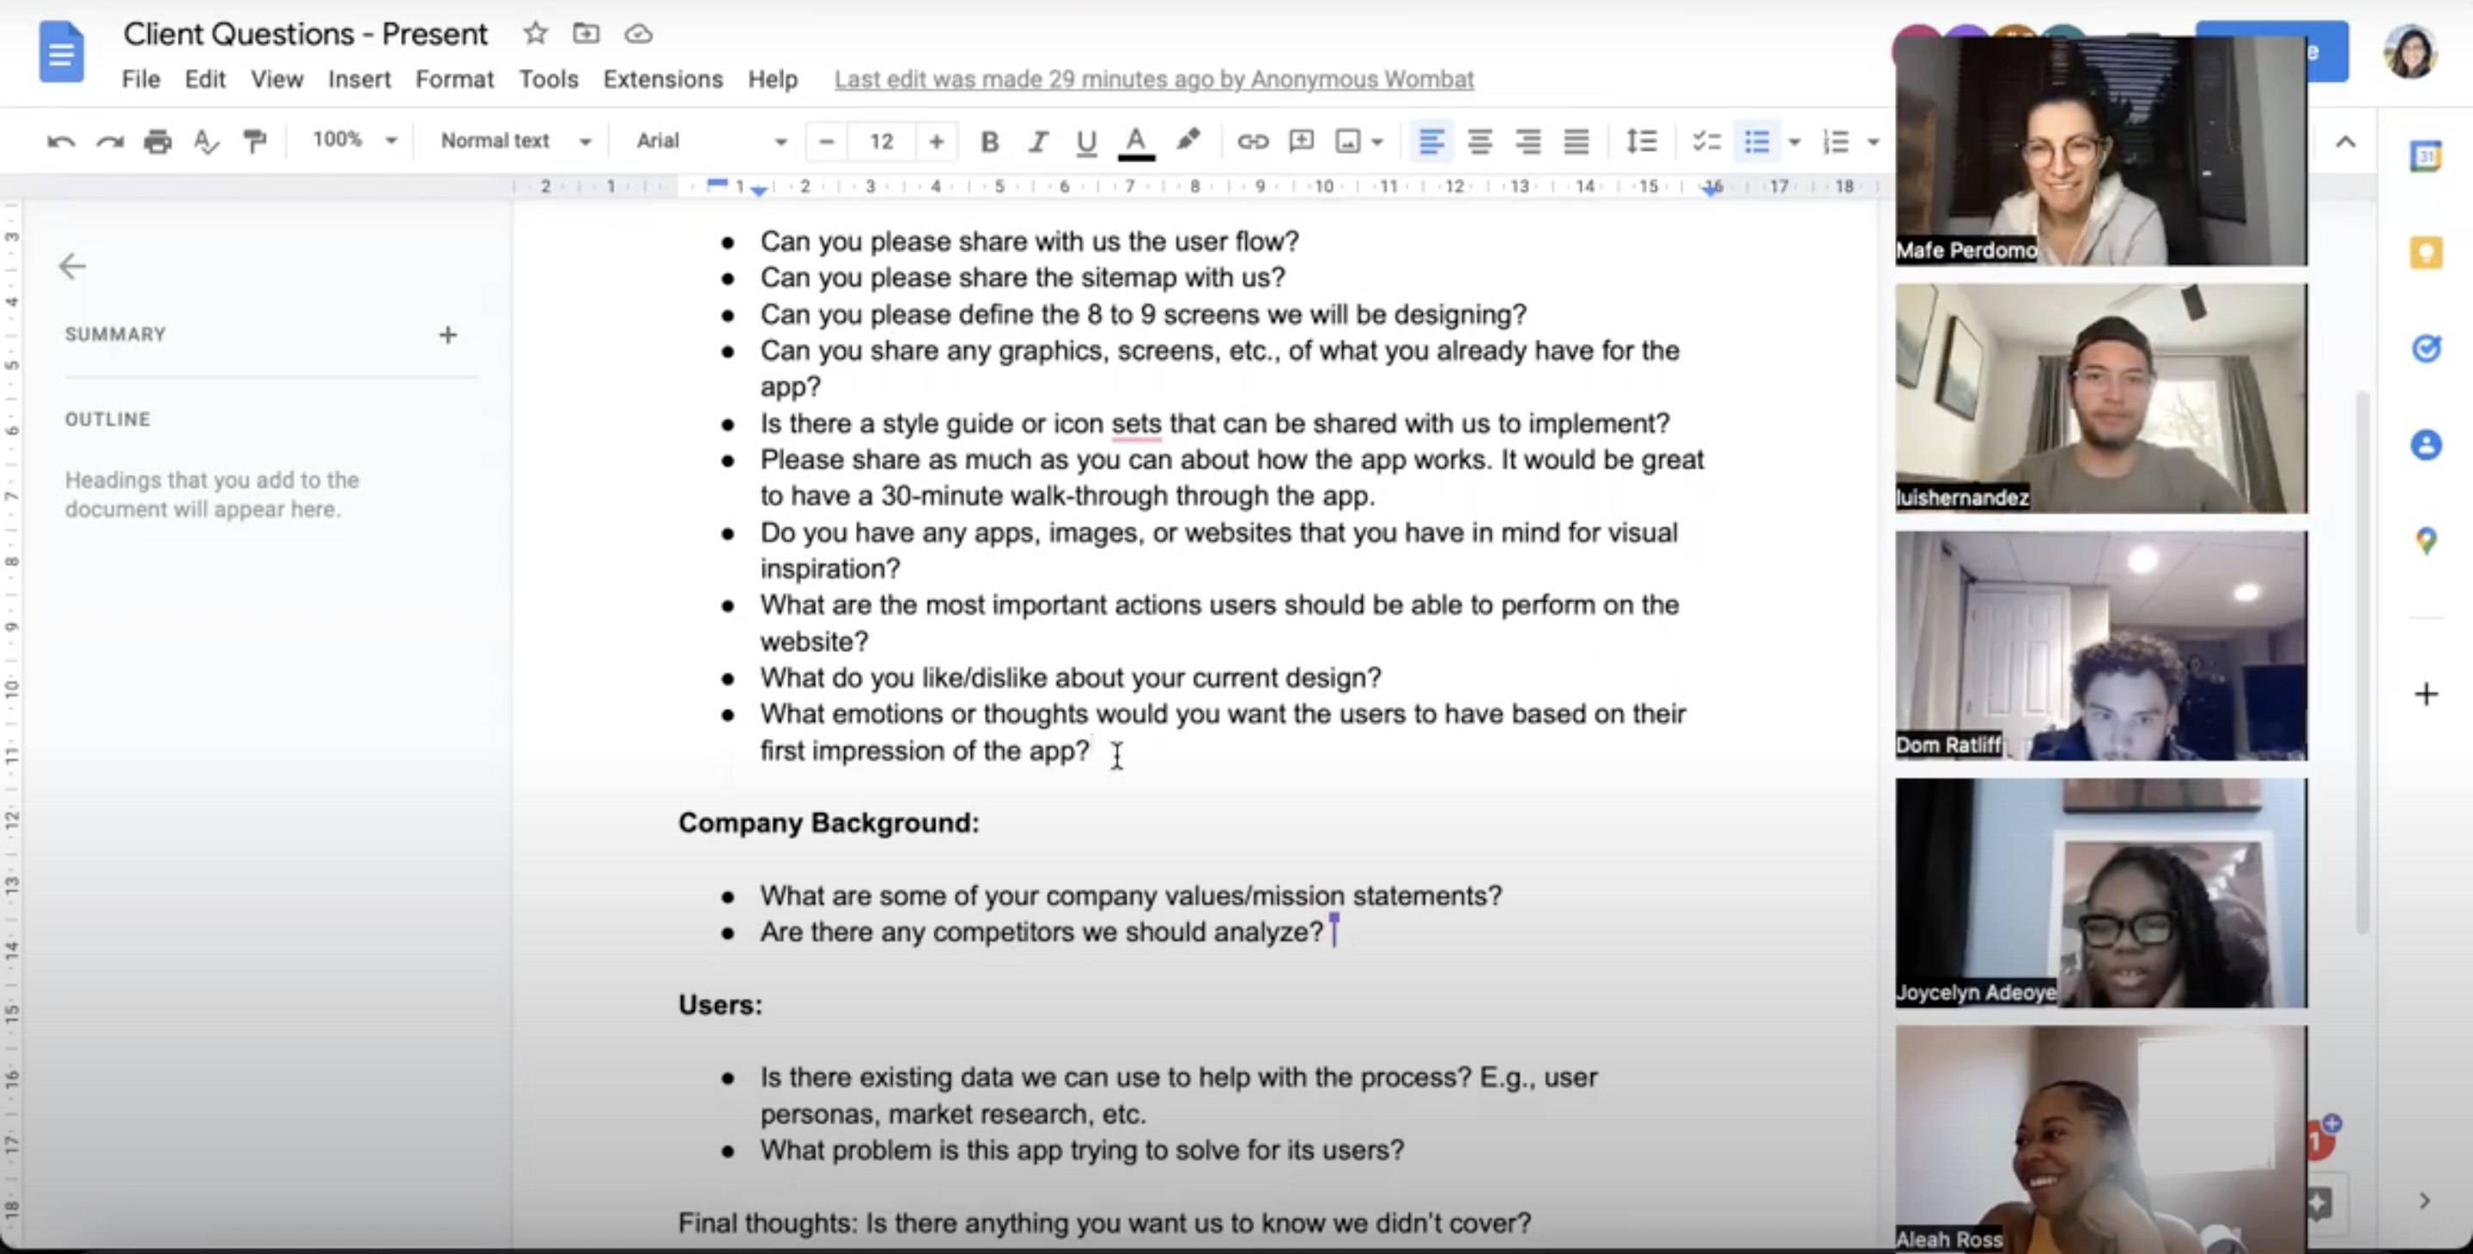Expand bulleted list style dropdown arrow
Screen dimensions: 2473x1254
pyautogui.click(x=1795, y=142)
